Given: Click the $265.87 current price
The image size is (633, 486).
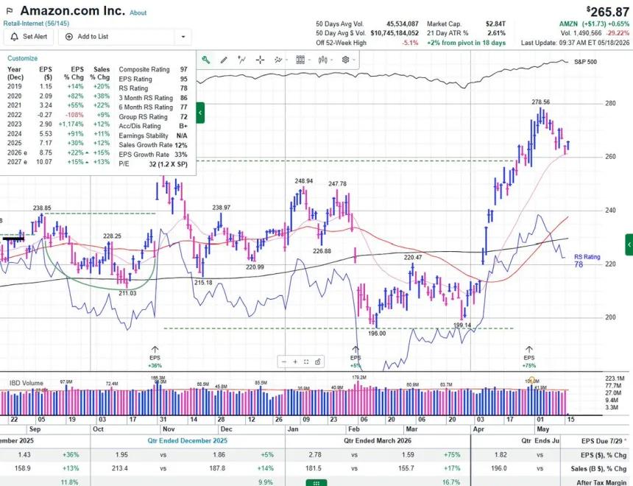Looking at the screenshot, I should click(x=607, y=11).
